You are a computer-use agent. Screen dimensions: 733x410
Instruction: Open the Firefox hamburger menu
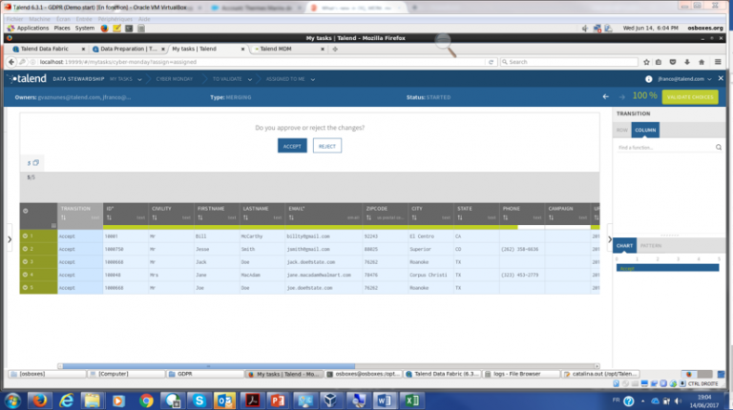click(718, 62)
